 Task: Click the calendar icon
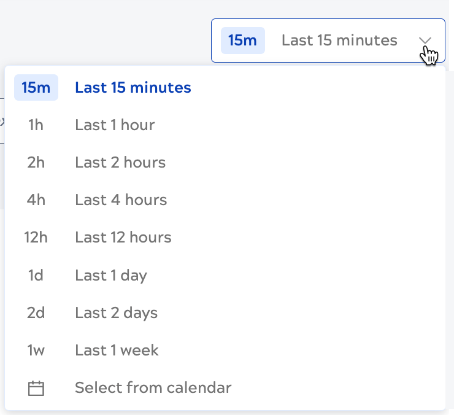(36, 388)
